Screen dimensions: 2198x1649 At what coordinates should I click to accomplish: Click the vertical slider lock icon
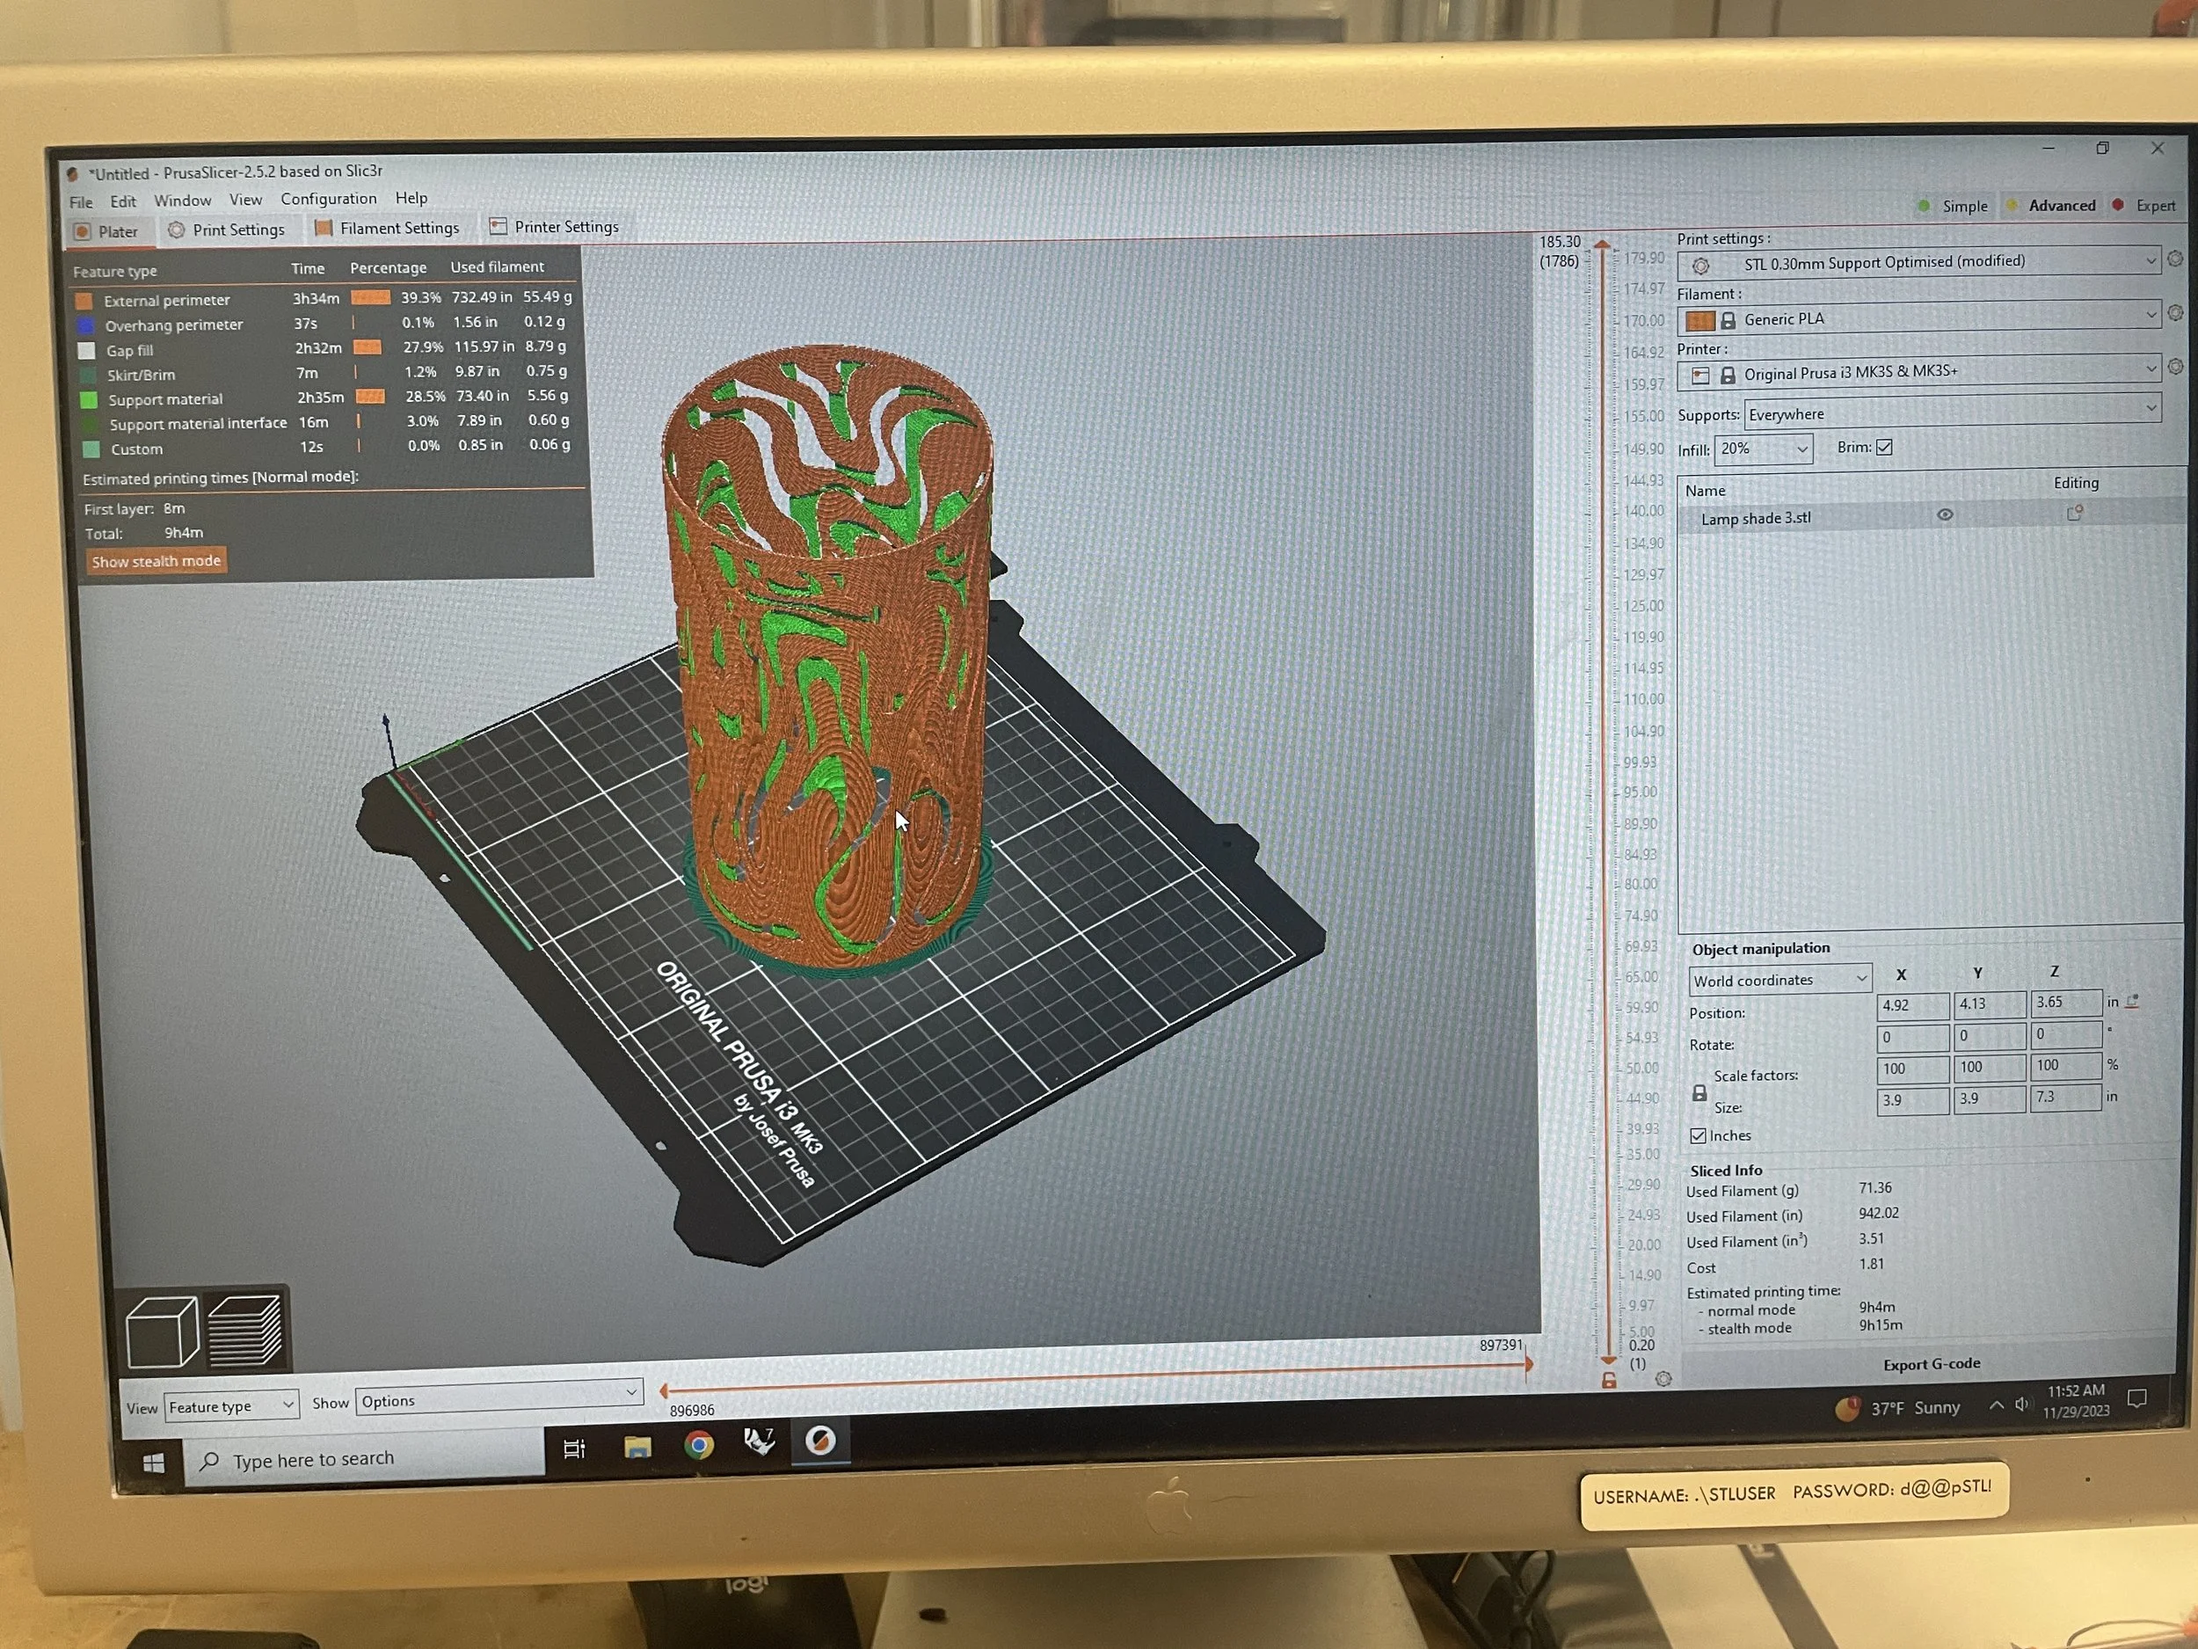(x=1609, y=1381)
